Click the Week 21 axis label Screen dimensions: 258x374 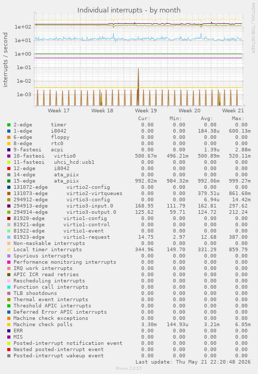click(x=233, y=111)
